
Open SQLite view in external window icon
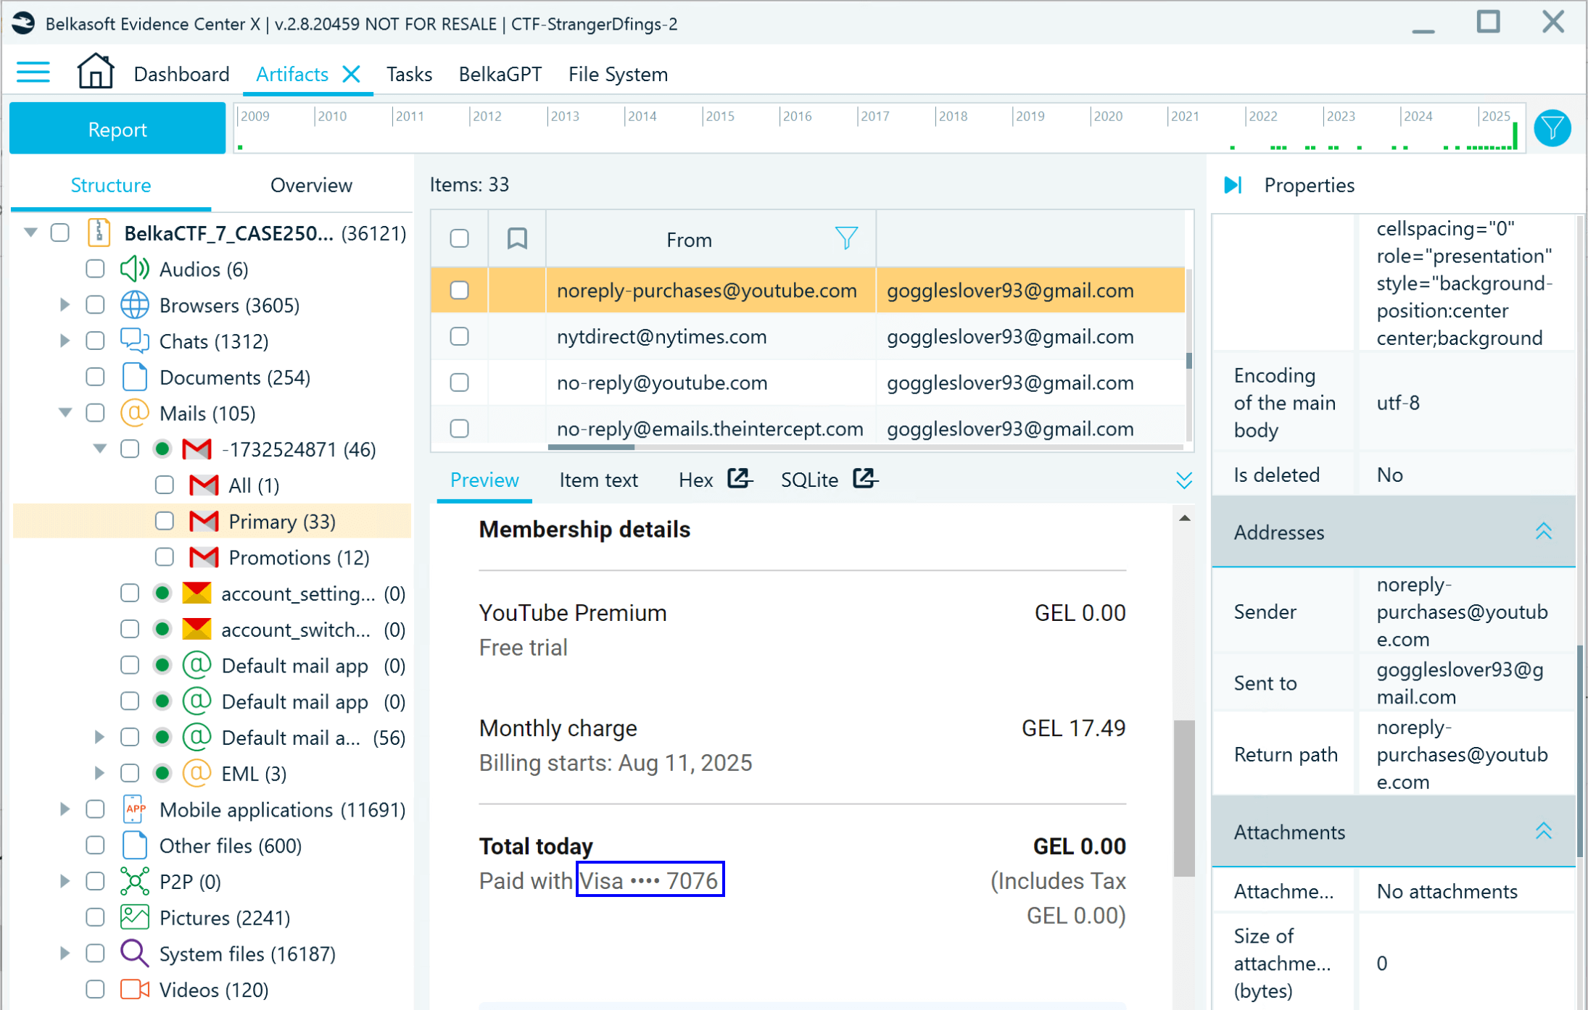[865, 479]
